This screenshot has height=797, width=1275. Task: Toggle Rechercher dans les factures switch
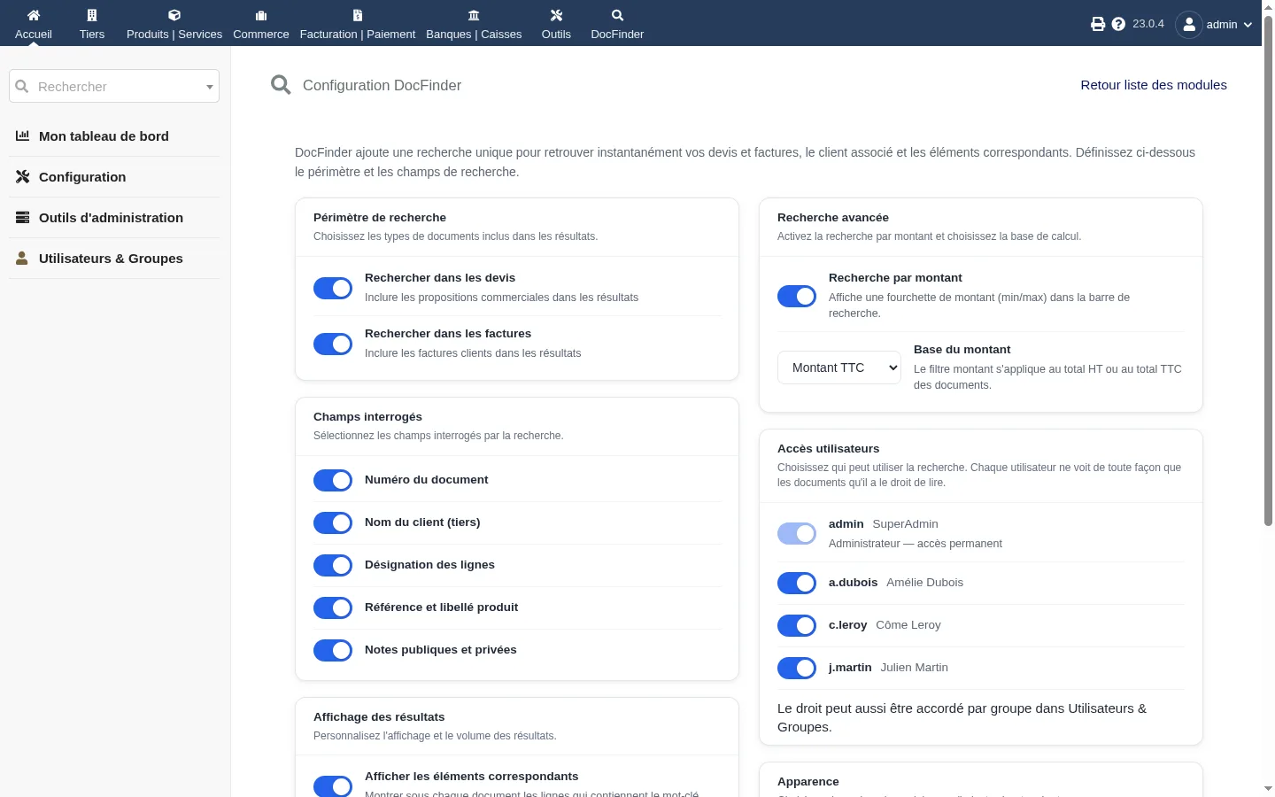[x=333, y=344]
